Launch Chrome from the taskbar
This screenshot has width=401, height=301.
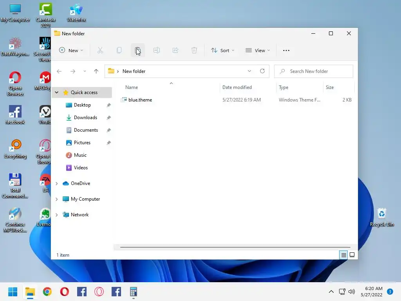(47, 292)
